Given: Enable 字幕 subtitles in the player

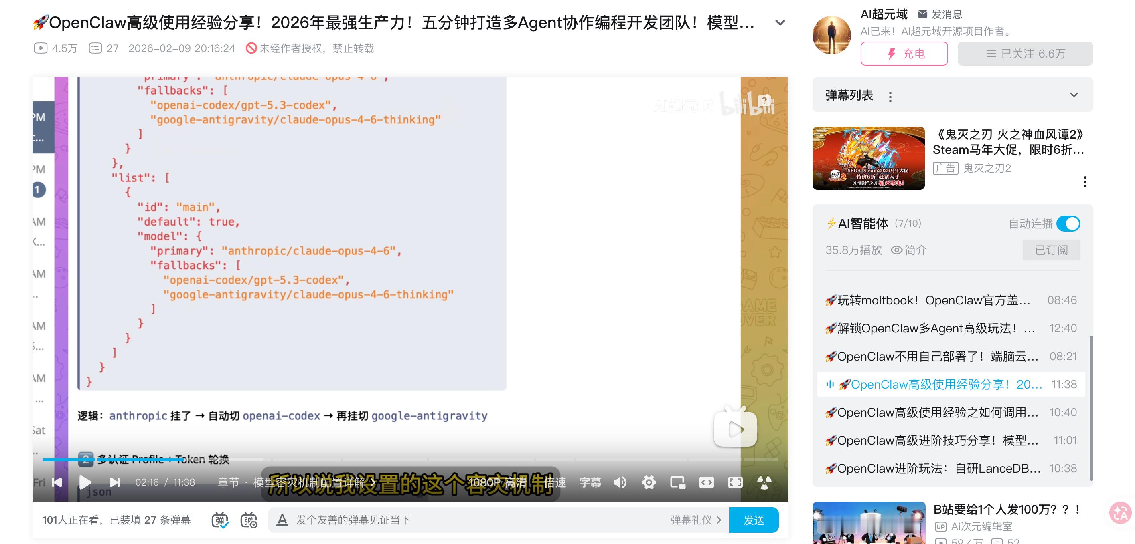Looking at the screenshot, I should click(x=590, y=482).
